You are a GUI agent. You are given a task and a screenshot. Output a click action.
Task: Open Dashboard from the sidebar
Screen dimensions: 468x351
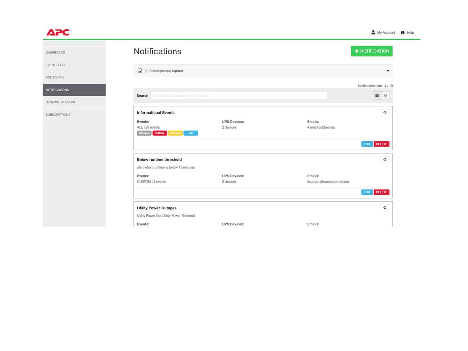(x=55, y=53)
